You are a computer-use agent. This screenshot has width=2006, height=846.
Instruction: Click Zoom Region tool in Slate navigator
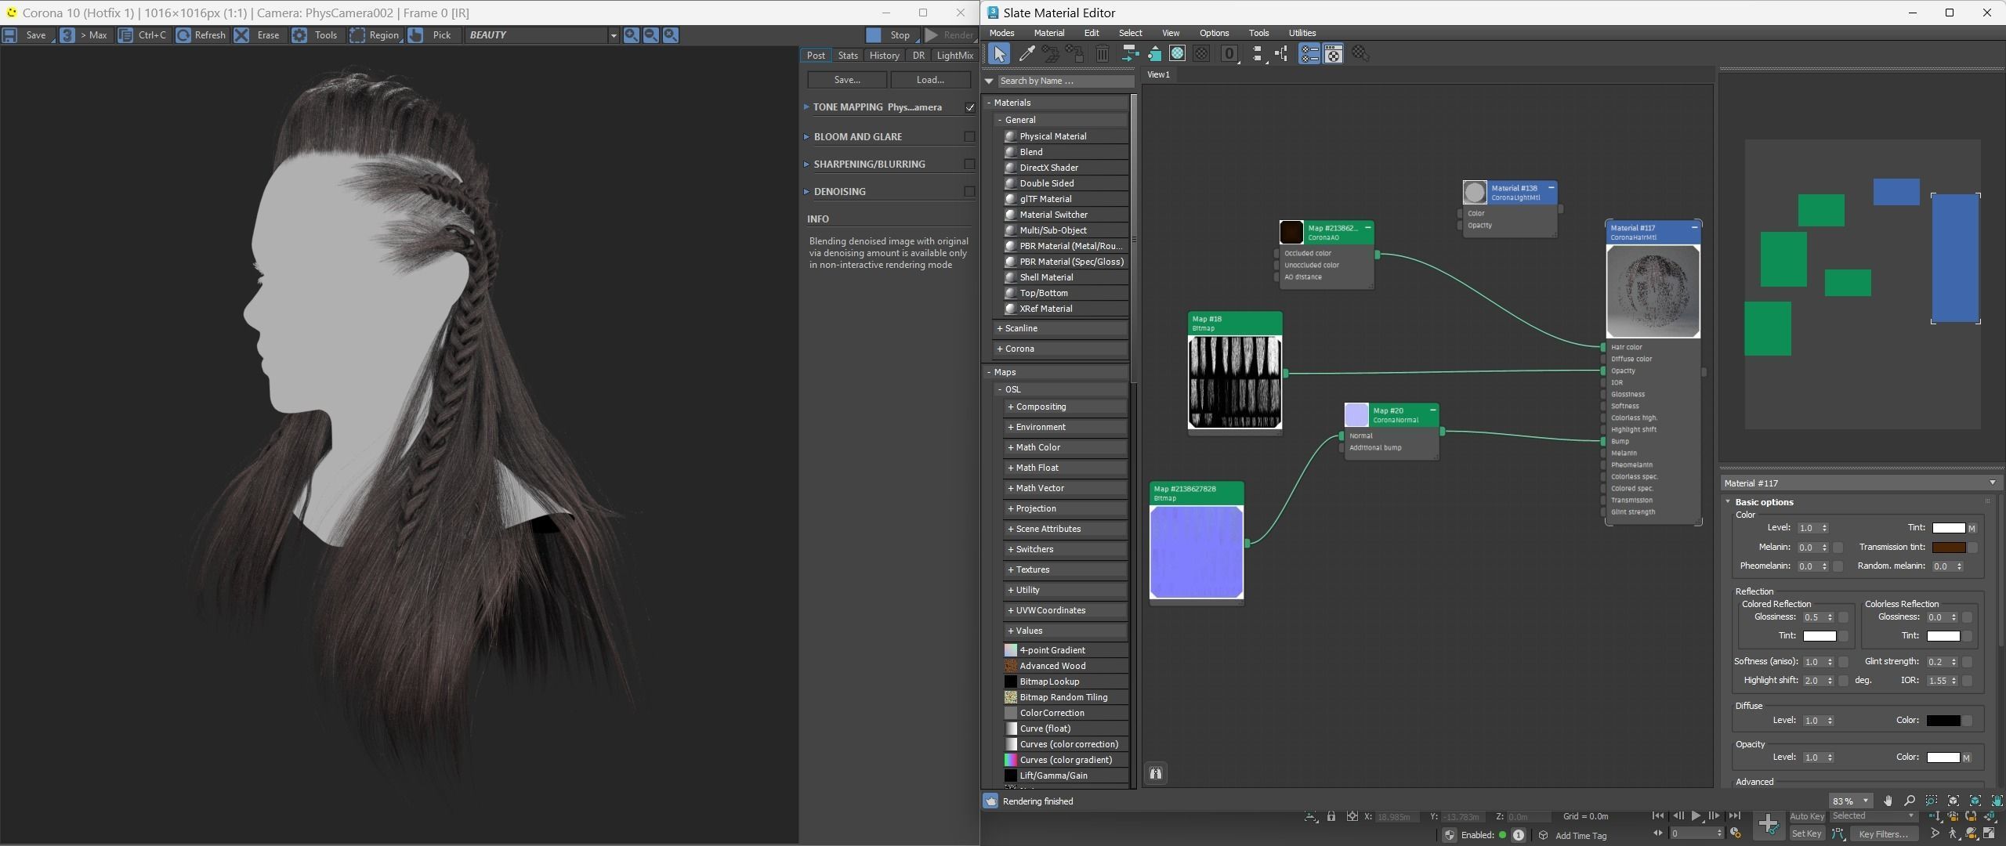(x=1932, y=801)
